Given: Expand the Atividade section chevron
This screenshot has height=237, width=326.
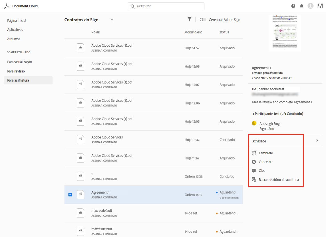Looking at the screenshot, I should pos(317,141).
